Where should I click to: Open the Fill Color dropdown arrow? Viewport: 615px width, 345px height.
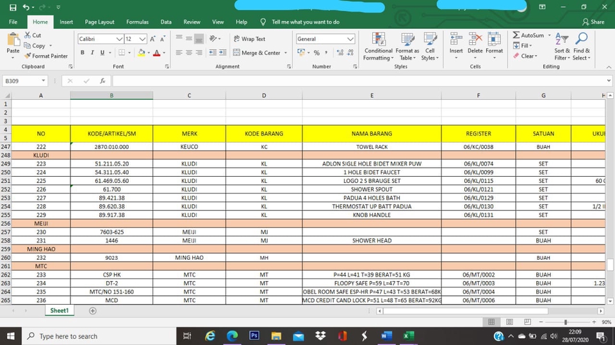149,52
